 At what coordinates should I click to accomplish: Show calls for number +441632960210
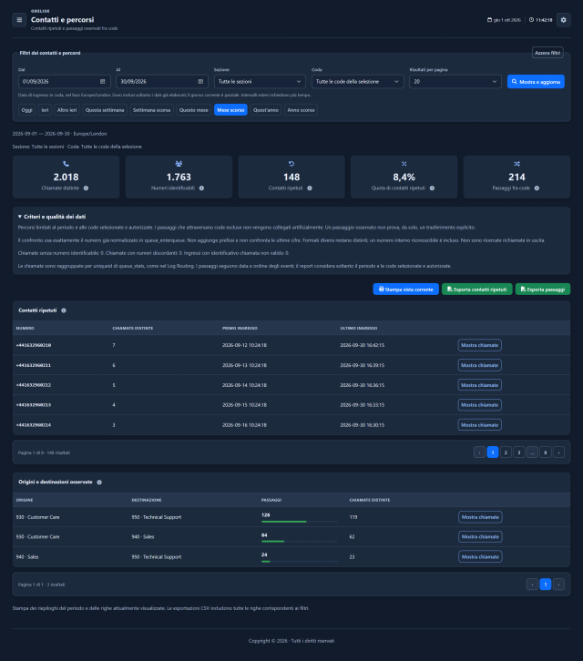480,345
